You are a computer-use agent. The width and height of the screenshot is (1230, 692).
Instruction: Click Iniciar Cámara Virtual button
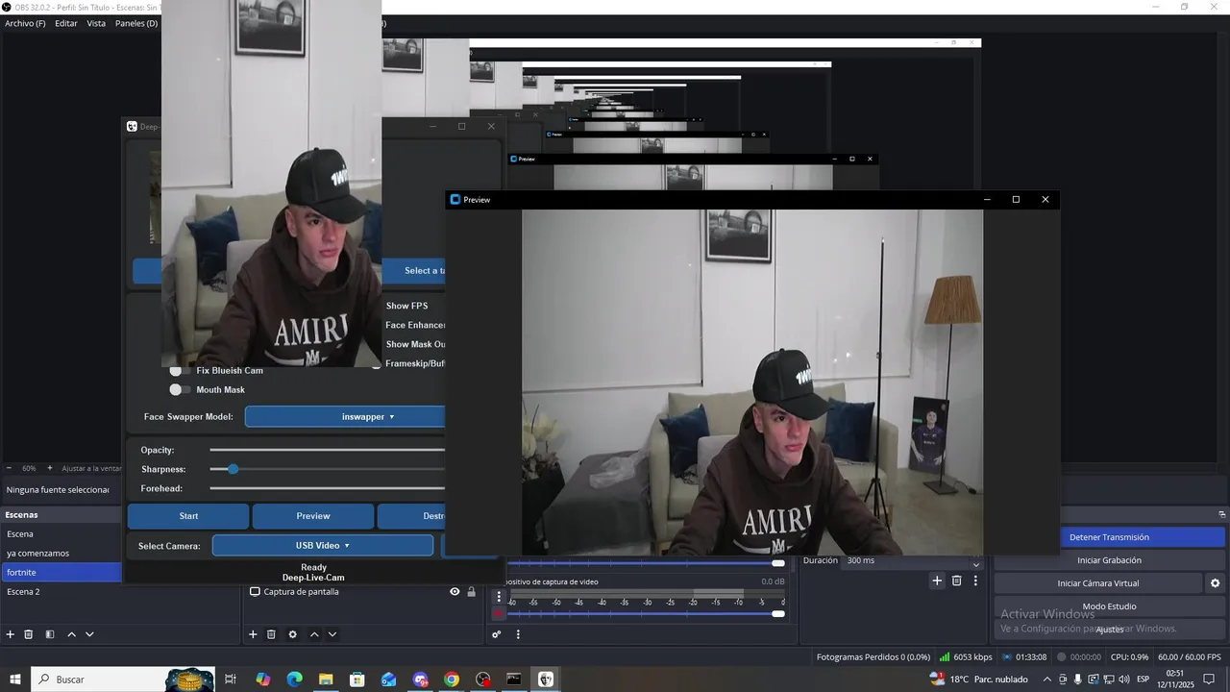pyautogui.click(x=1097, y=583)
